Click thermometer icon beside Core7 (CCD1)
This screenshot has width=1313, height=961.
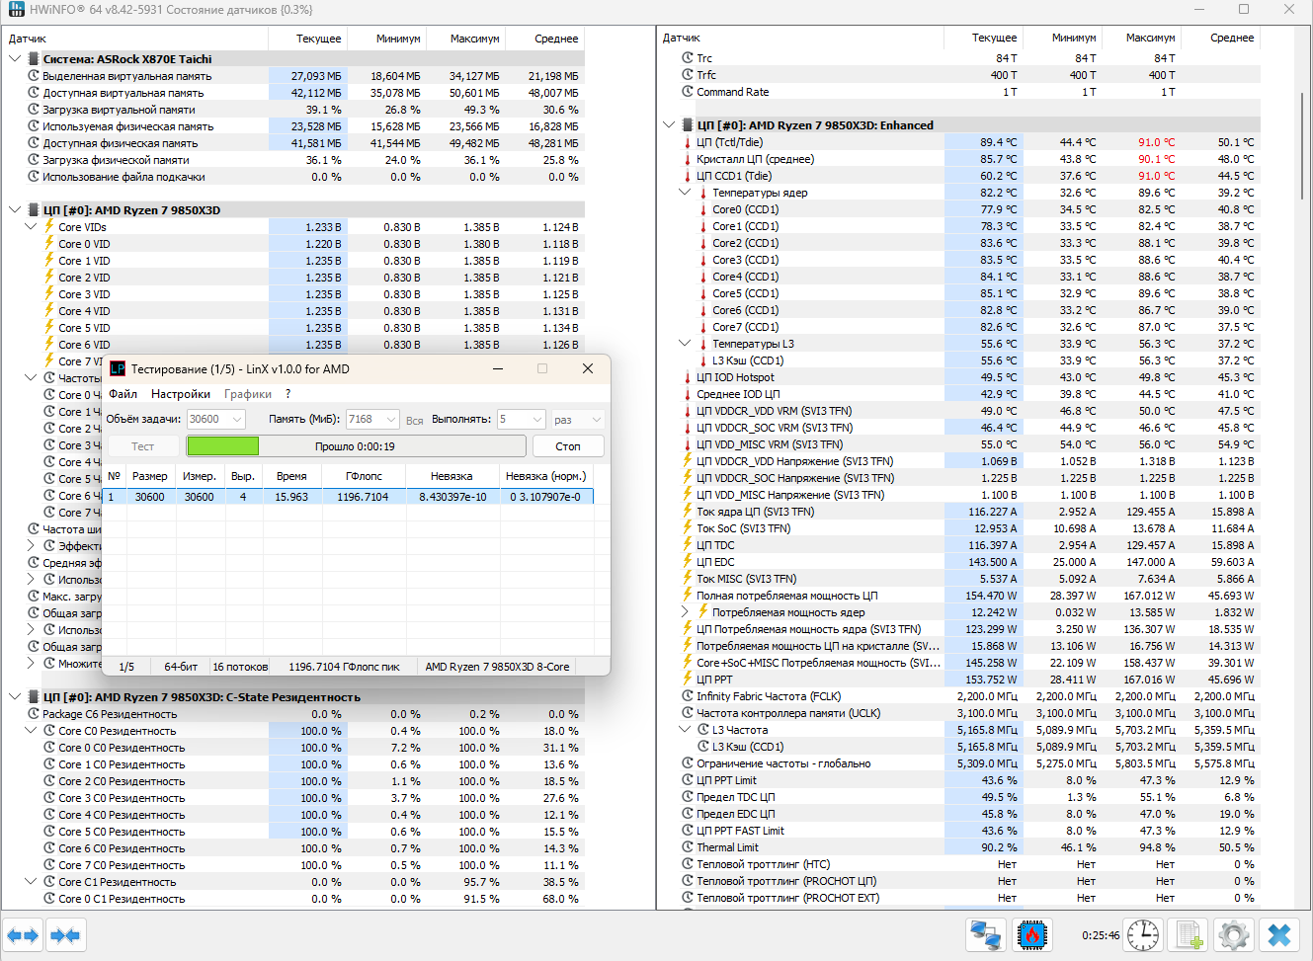[703, 327]
